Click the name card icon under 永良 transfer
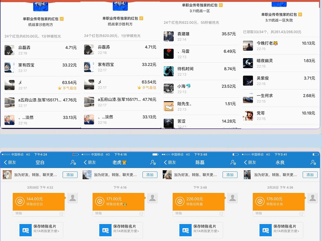The width and height of the screenshot is (322, 241). 265,230
